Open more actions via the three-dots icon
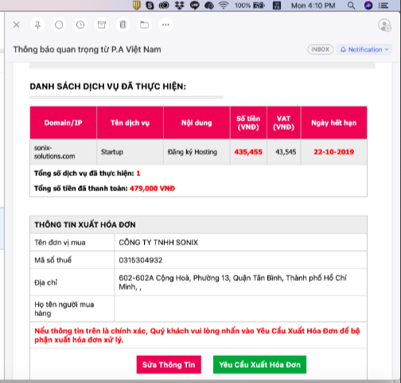 [165, 25]
